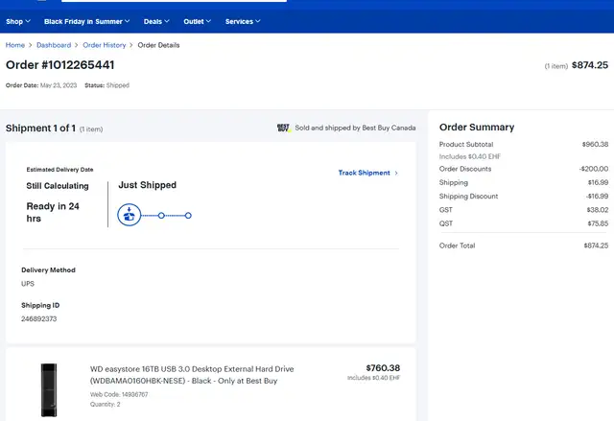The image size is (614, 421).
Task: Click Order Total $874.25 in summary
Action: [x=524, y=246]
